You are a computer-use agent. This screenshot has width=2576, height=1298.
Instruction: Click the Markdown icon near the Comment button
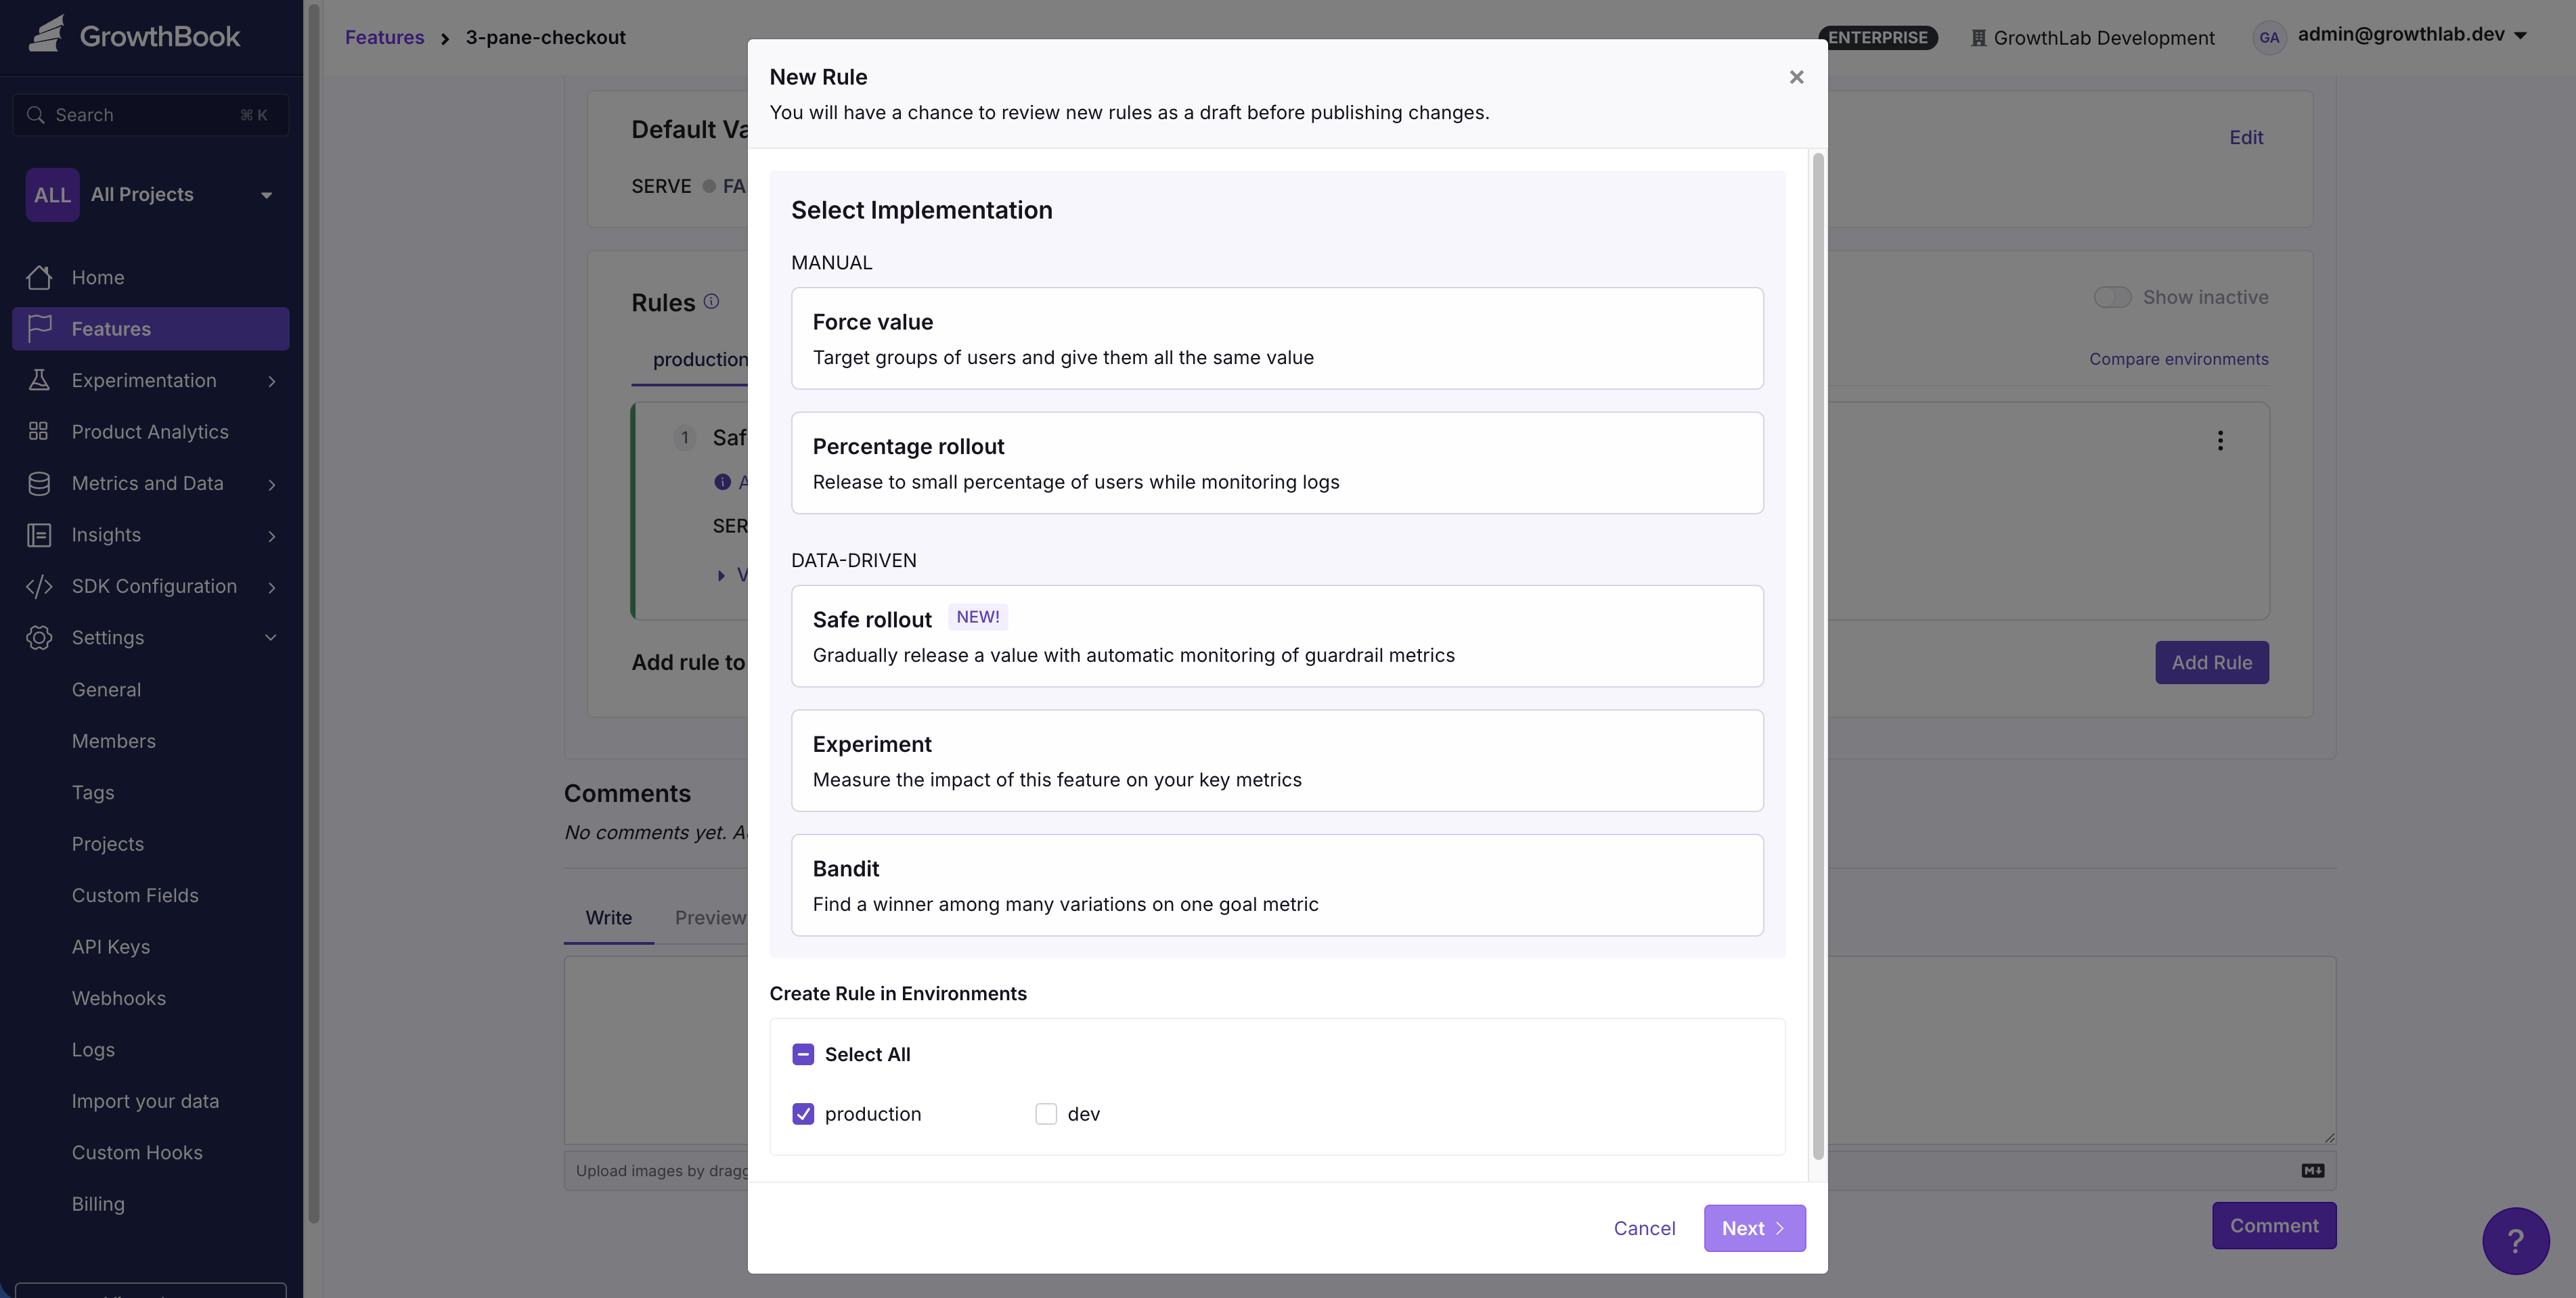pyautogui.click(x=2312, y=1170)
